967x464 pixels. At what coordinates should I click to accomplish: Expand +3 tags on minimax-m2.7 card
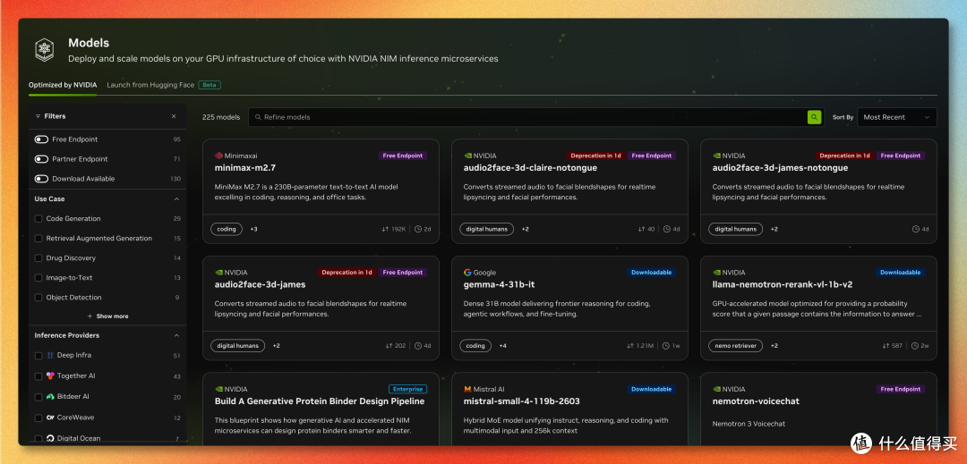click(x=253, y=229)
